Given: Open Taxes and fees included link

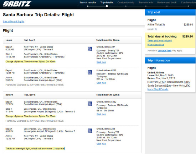Looking at the screenshot, I should (x=160, y=40).
